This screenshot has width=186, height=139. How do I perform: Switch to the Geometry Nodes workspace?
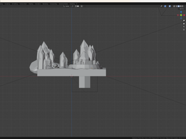tap(63, 4)
